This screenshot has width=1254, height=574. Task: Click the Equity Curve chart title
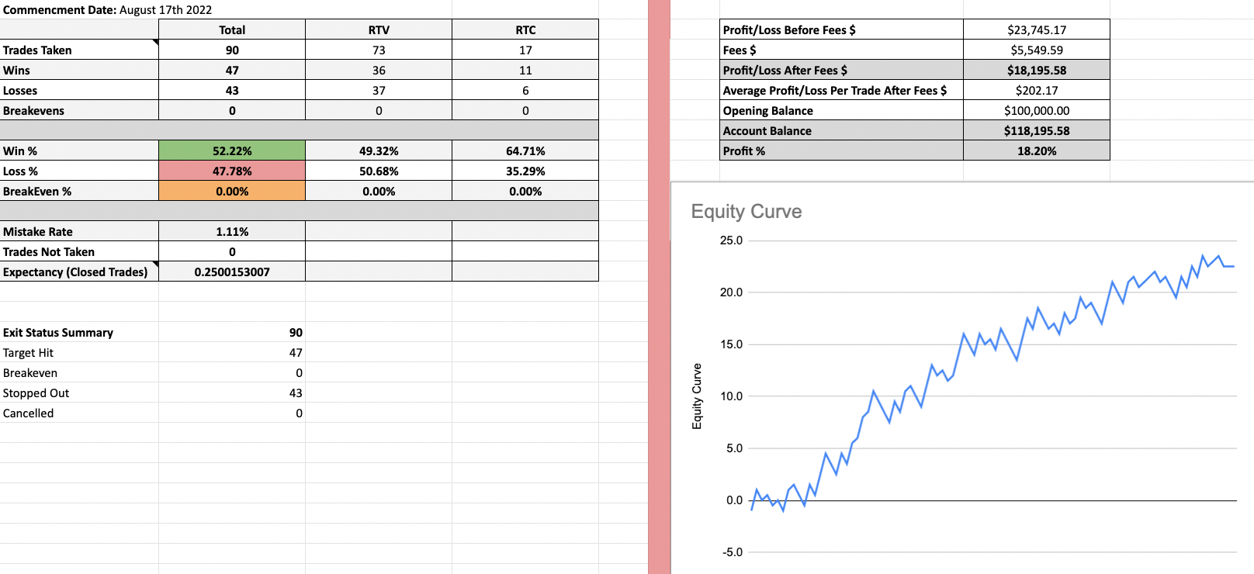pos(746,212)
